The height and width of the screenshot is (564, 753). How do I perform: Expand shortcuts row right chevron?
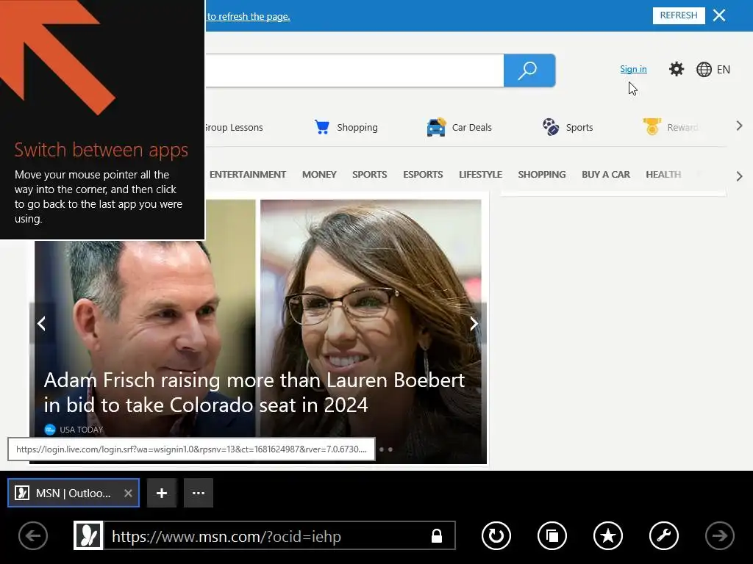click(x=739, y=126)
